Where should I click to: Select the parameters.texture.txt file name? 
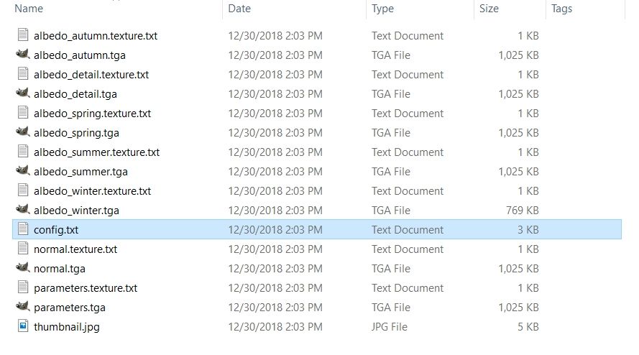point(86,288)
